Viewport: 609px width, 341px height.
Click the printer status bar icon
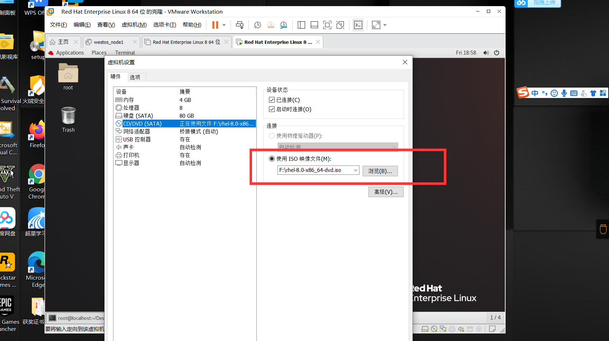pos(452,329)
